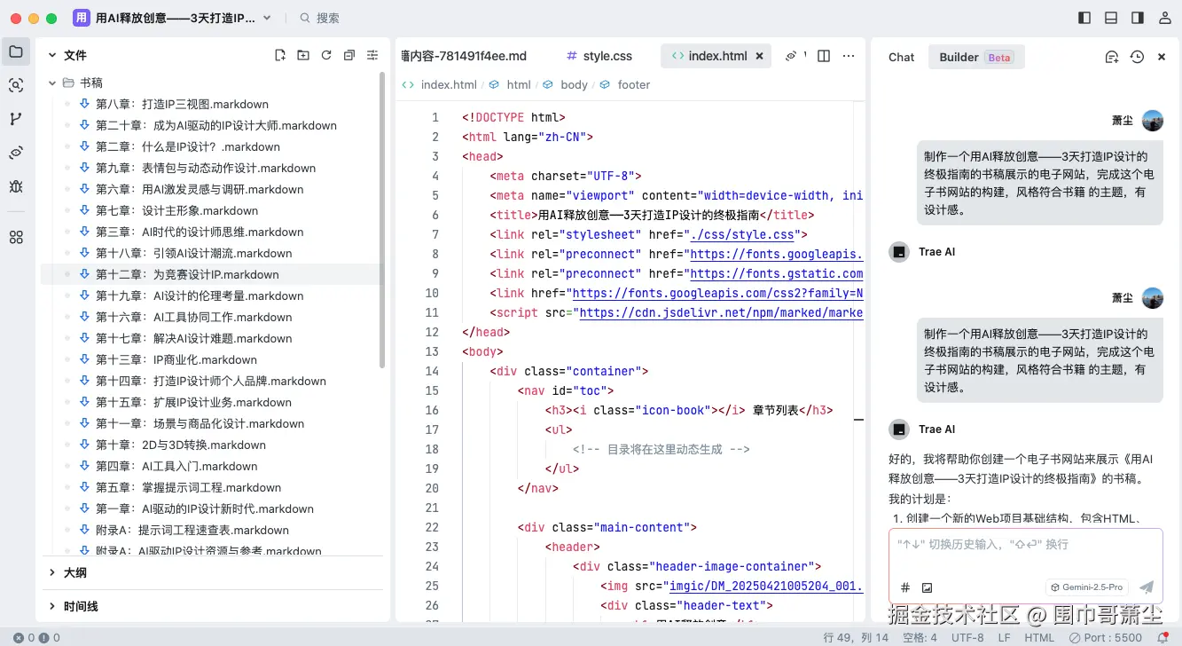Close the AI chat panel
Viewport: 1182px width, 646px height.
[x=1162, y=57]
